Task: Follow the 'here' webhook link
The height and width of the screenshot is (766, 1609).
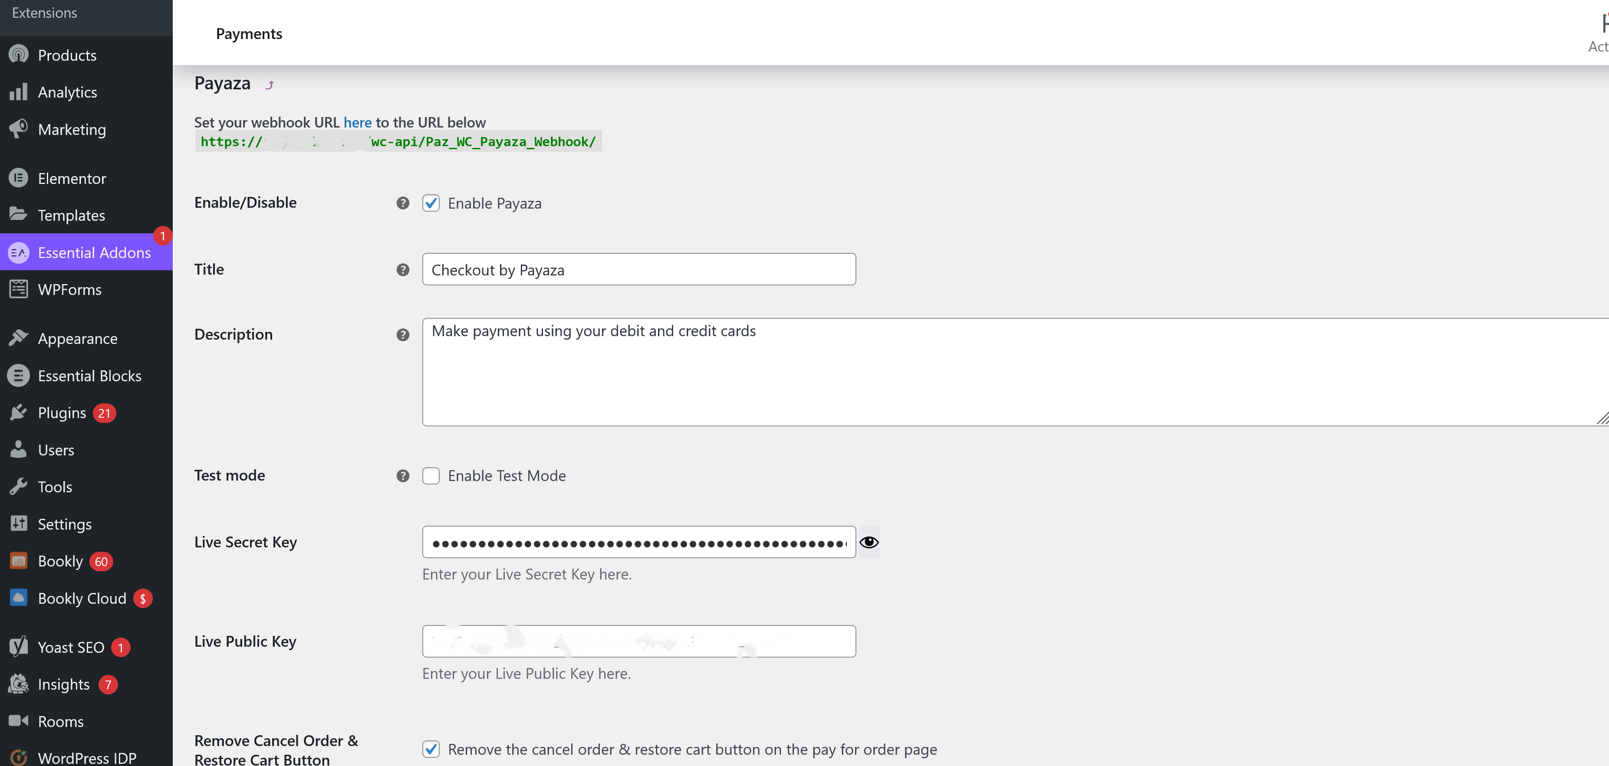Action: click(x=357, y=122)
